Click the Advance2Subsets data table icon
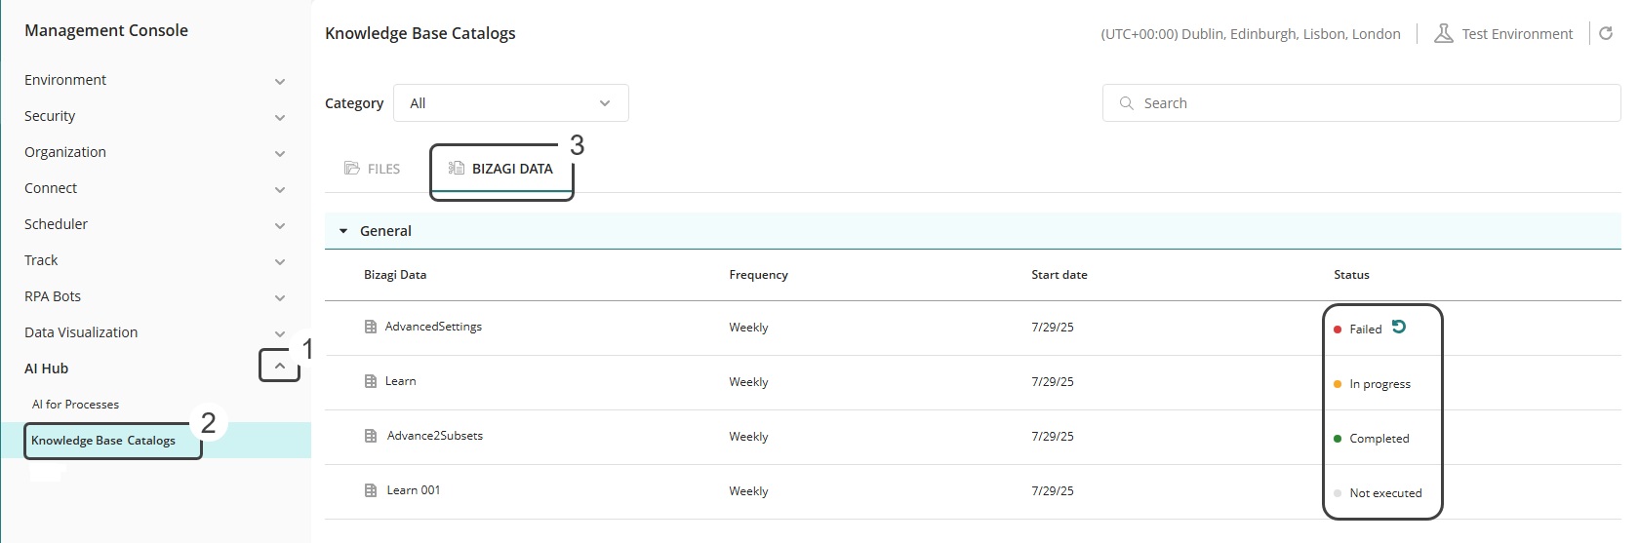The width and height of the screenshot is (1639, 543). pyautogui.click(x=371, y=437)
